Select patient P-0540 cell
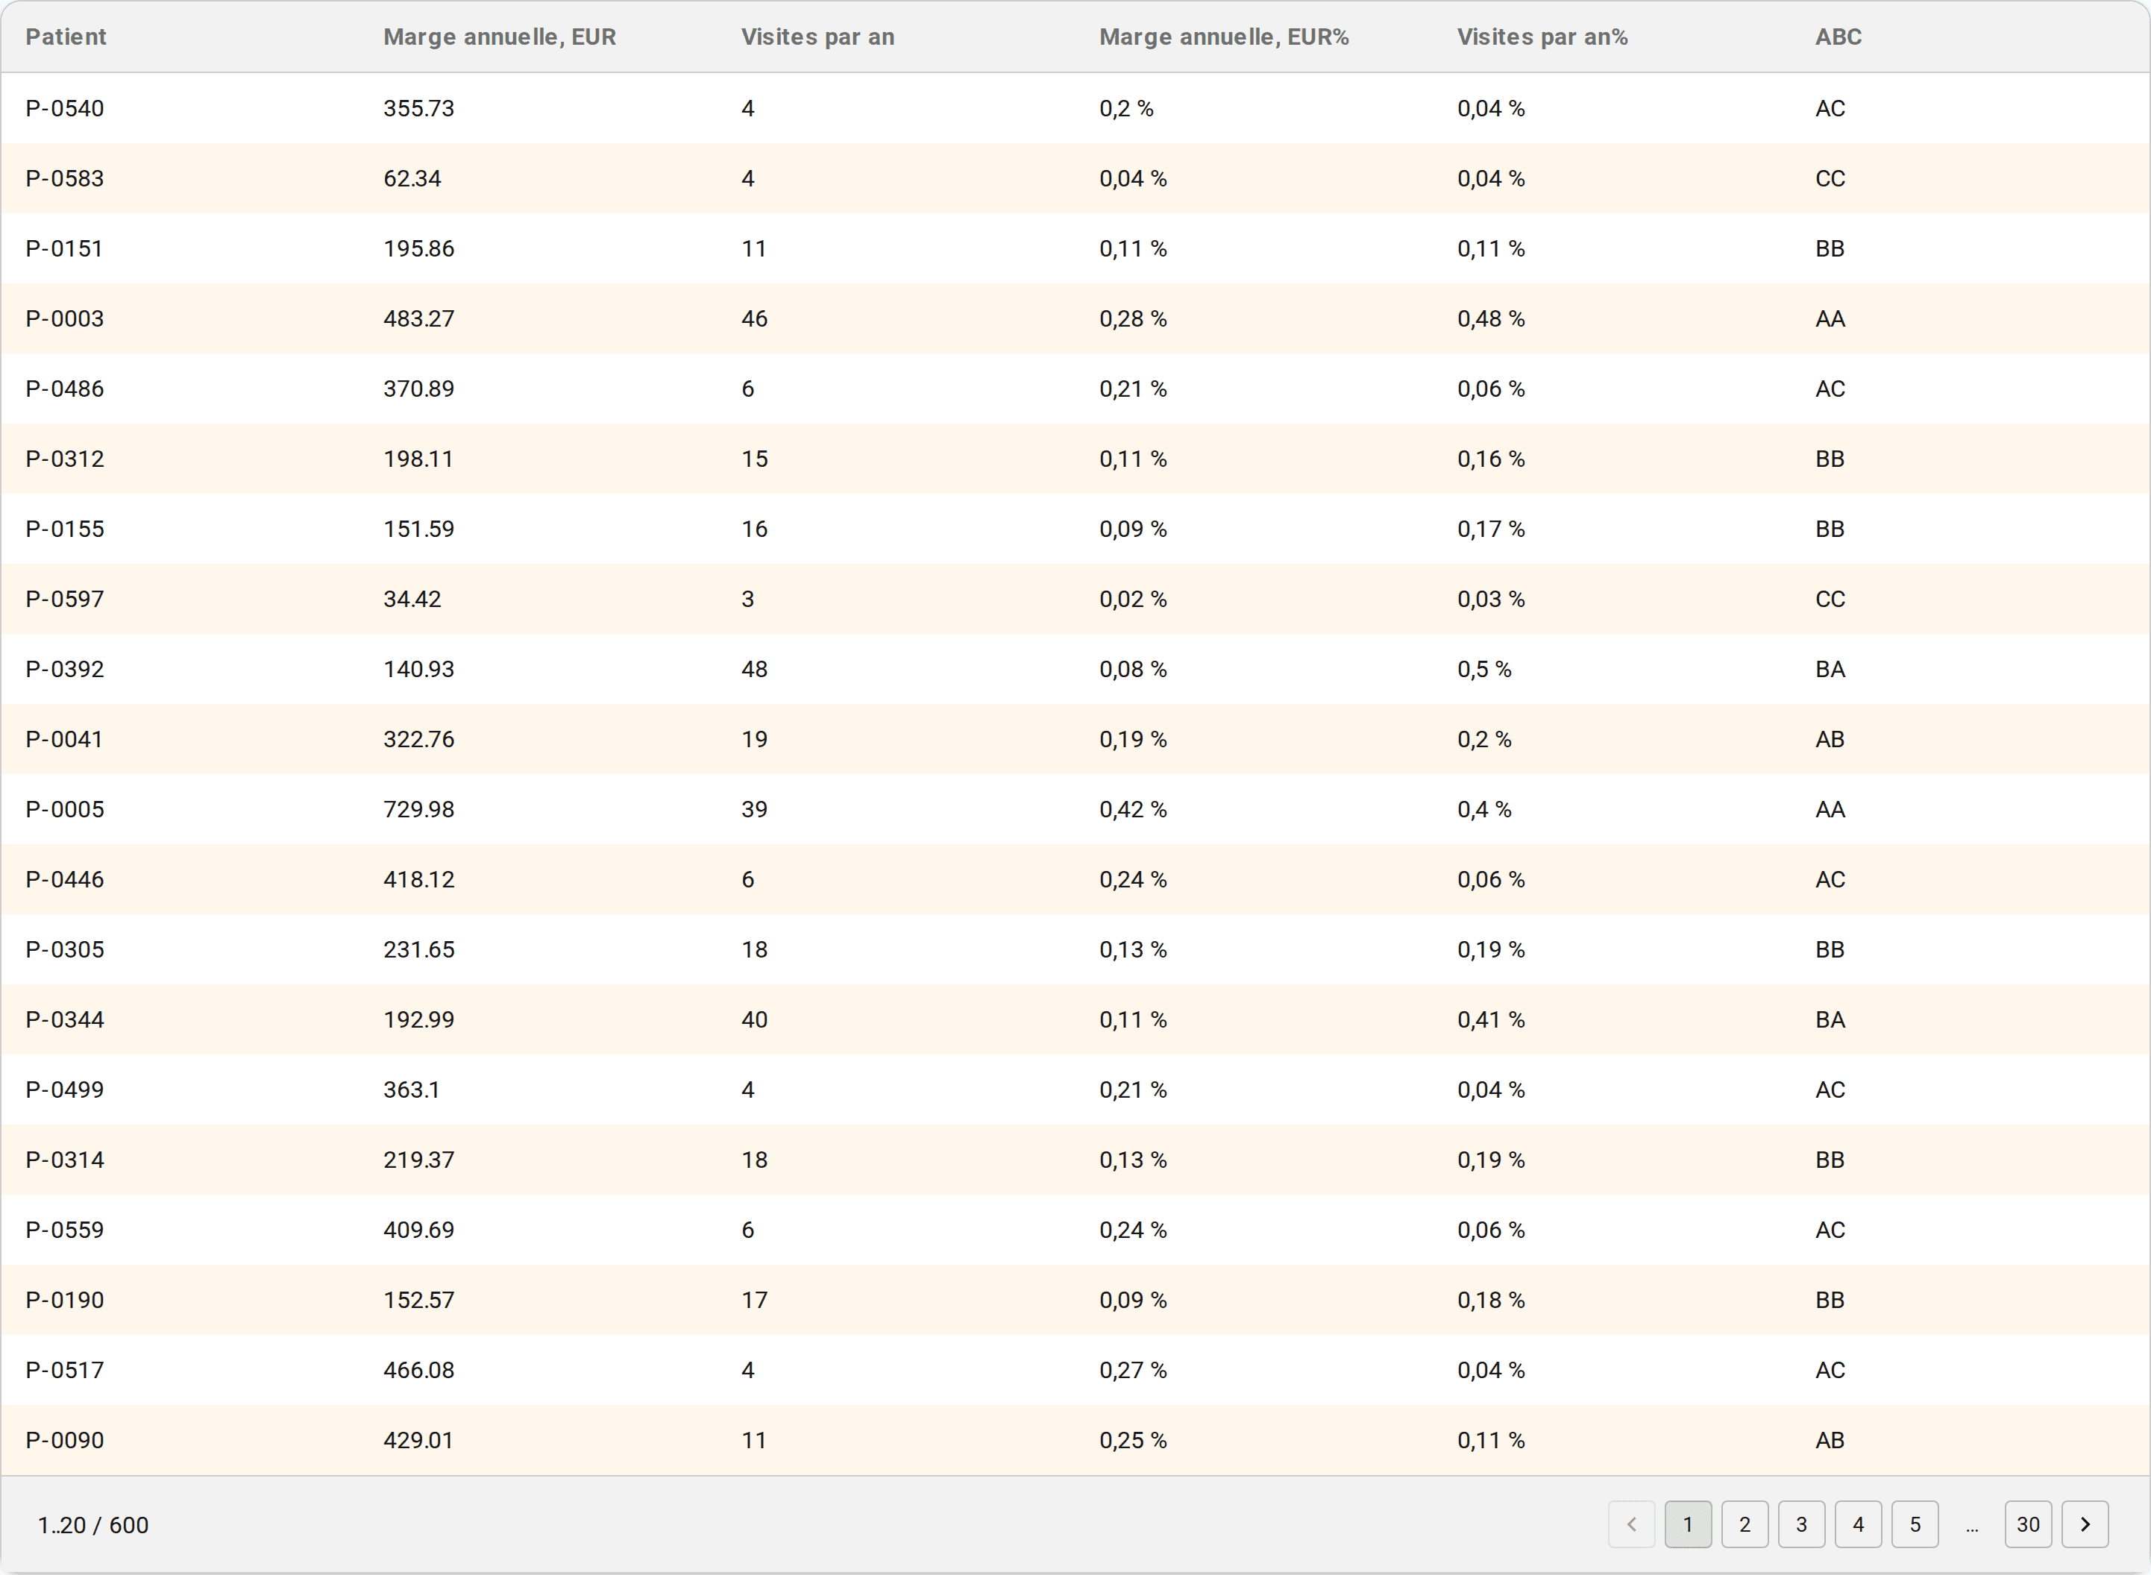Viewport: 2151px width, 1575px height. 65,109
